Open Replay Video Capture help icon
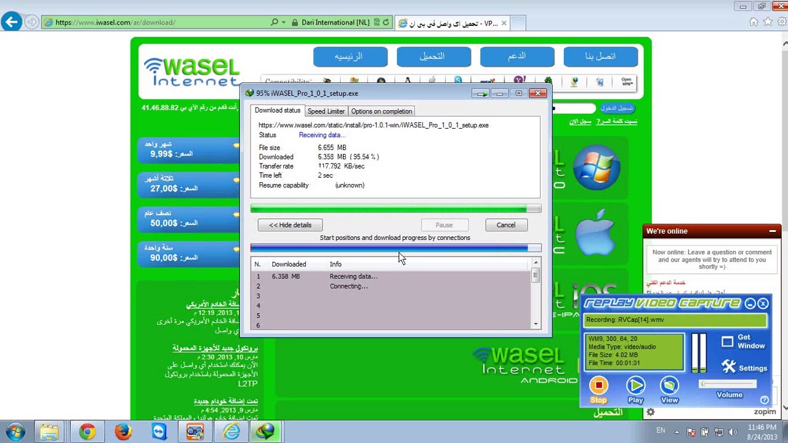The image size is (788, 443). [x=764, y=400]
